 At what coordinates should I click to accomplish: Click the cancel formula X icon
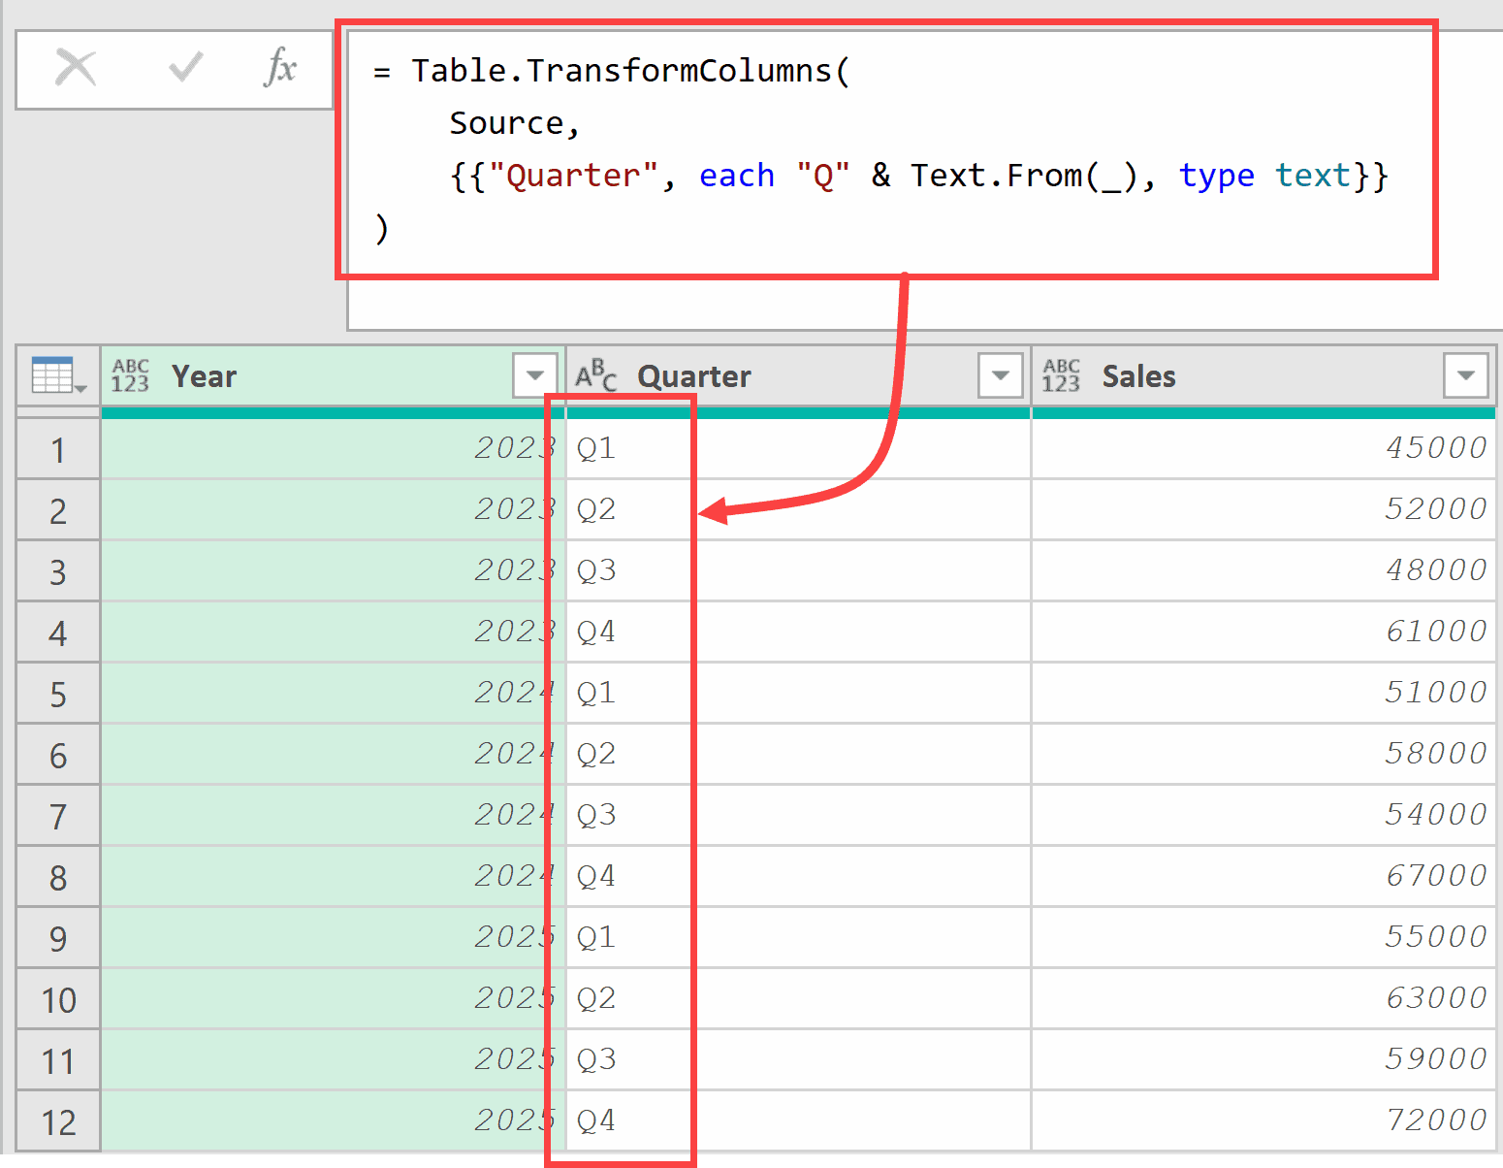76,68
